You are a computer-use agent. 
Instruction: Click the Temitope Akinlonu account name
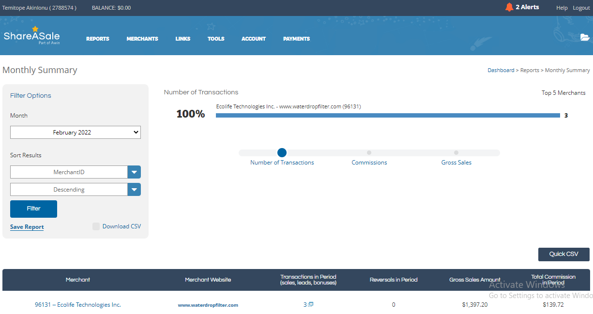tap(39, 8)
